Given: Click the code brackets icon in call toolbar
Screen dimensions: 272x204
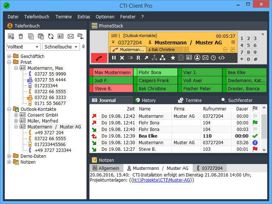Looking at the screenshot, I should click(221, 58).
